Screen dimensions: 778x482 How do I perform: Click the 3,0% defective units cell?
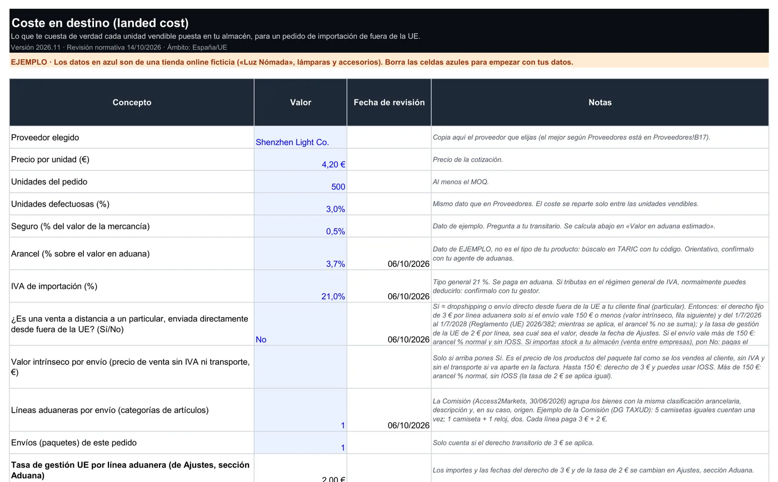tap(301, 204)
